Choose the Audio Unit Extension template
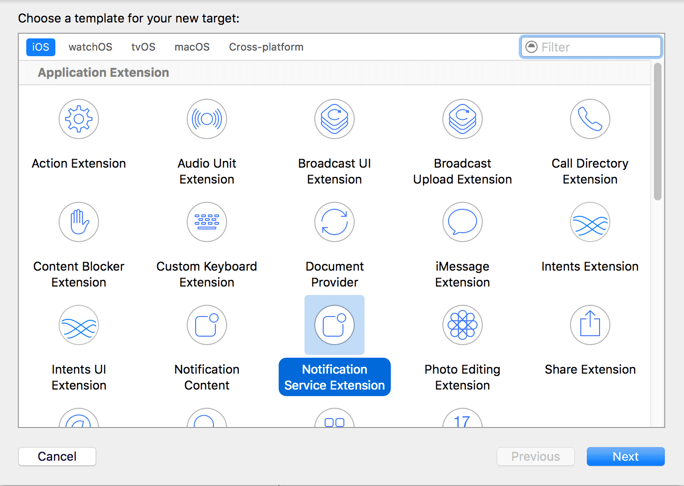The image size is (684, 486). tap(207, 119)
